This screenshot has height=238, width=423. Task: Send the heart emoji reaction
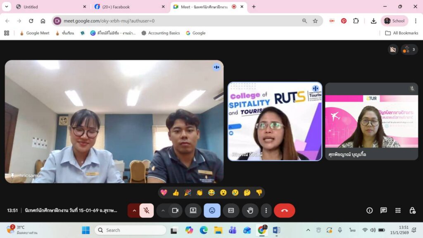(164, 193)
